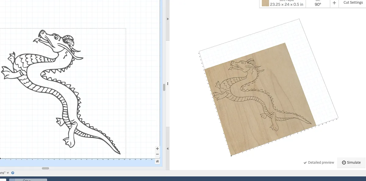This screenshot has width=366, height=181.
Task: Click the horizontal scrollbar under the canvas
Action: [x=45, y=168]
